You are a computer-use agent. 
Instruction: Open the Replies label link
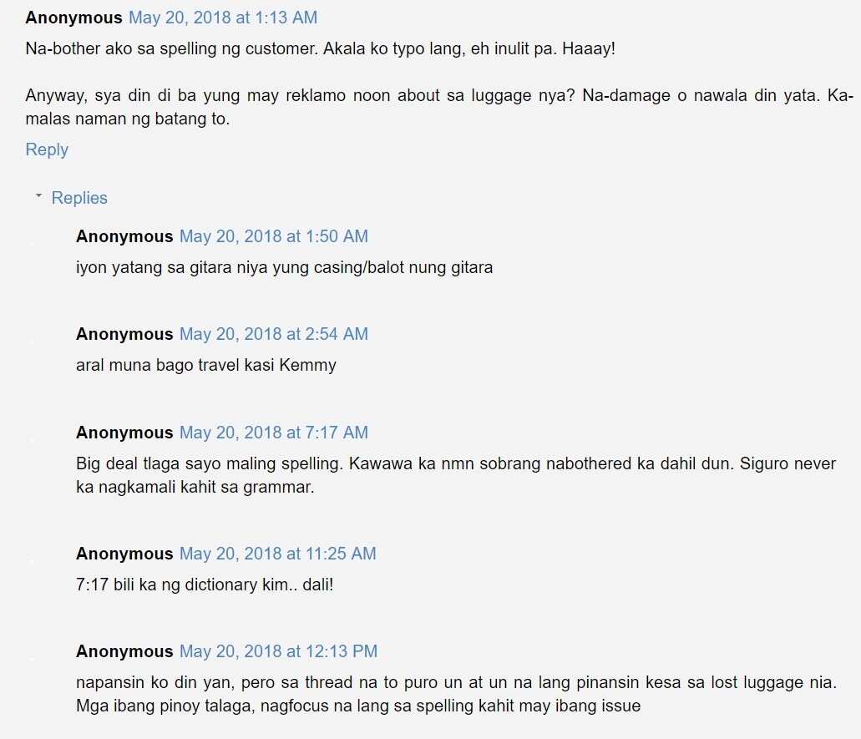(79, 198)
